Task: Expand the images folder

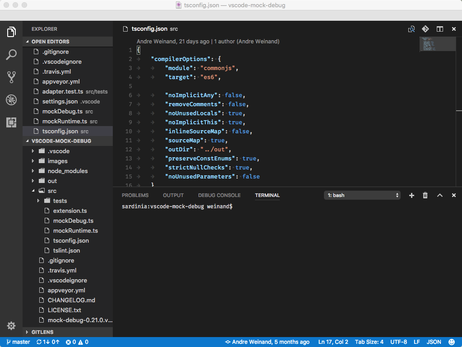Action: click(x=68, y=161)
